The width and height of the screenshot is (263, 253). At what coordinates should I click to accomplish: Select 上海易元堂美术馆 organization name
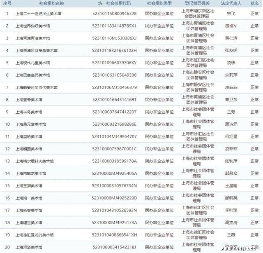pyautogui.click(x=30, y=124)
